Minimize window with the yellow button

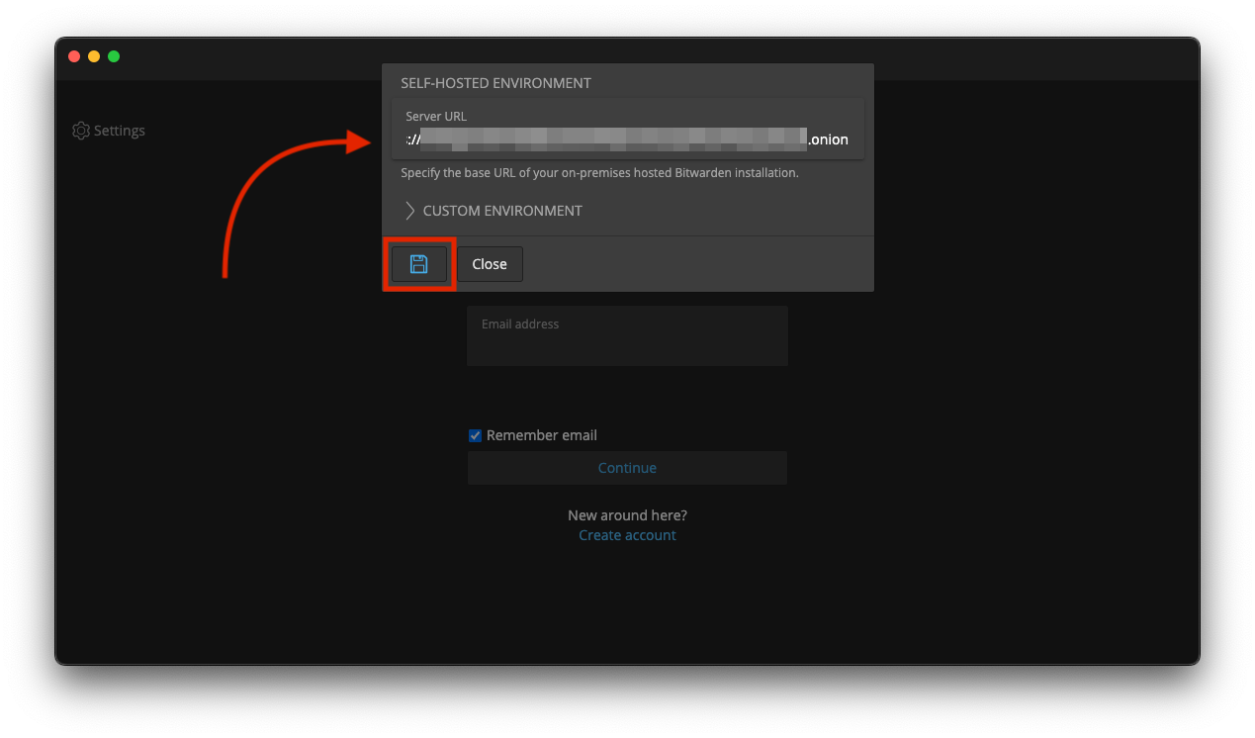tap(94, 56)
